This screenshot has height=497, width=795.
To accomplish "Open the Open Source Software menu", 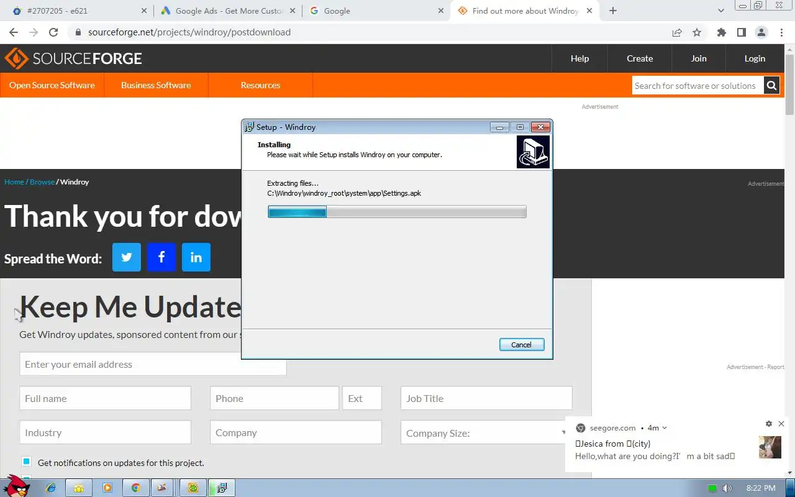I will [52, 85].
